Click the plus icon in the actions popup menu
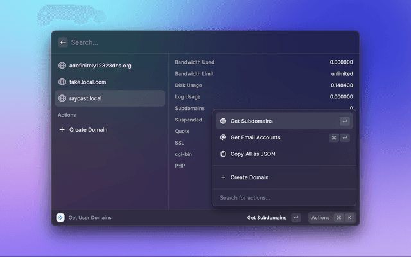411x257 pixels. click(223, 177)
